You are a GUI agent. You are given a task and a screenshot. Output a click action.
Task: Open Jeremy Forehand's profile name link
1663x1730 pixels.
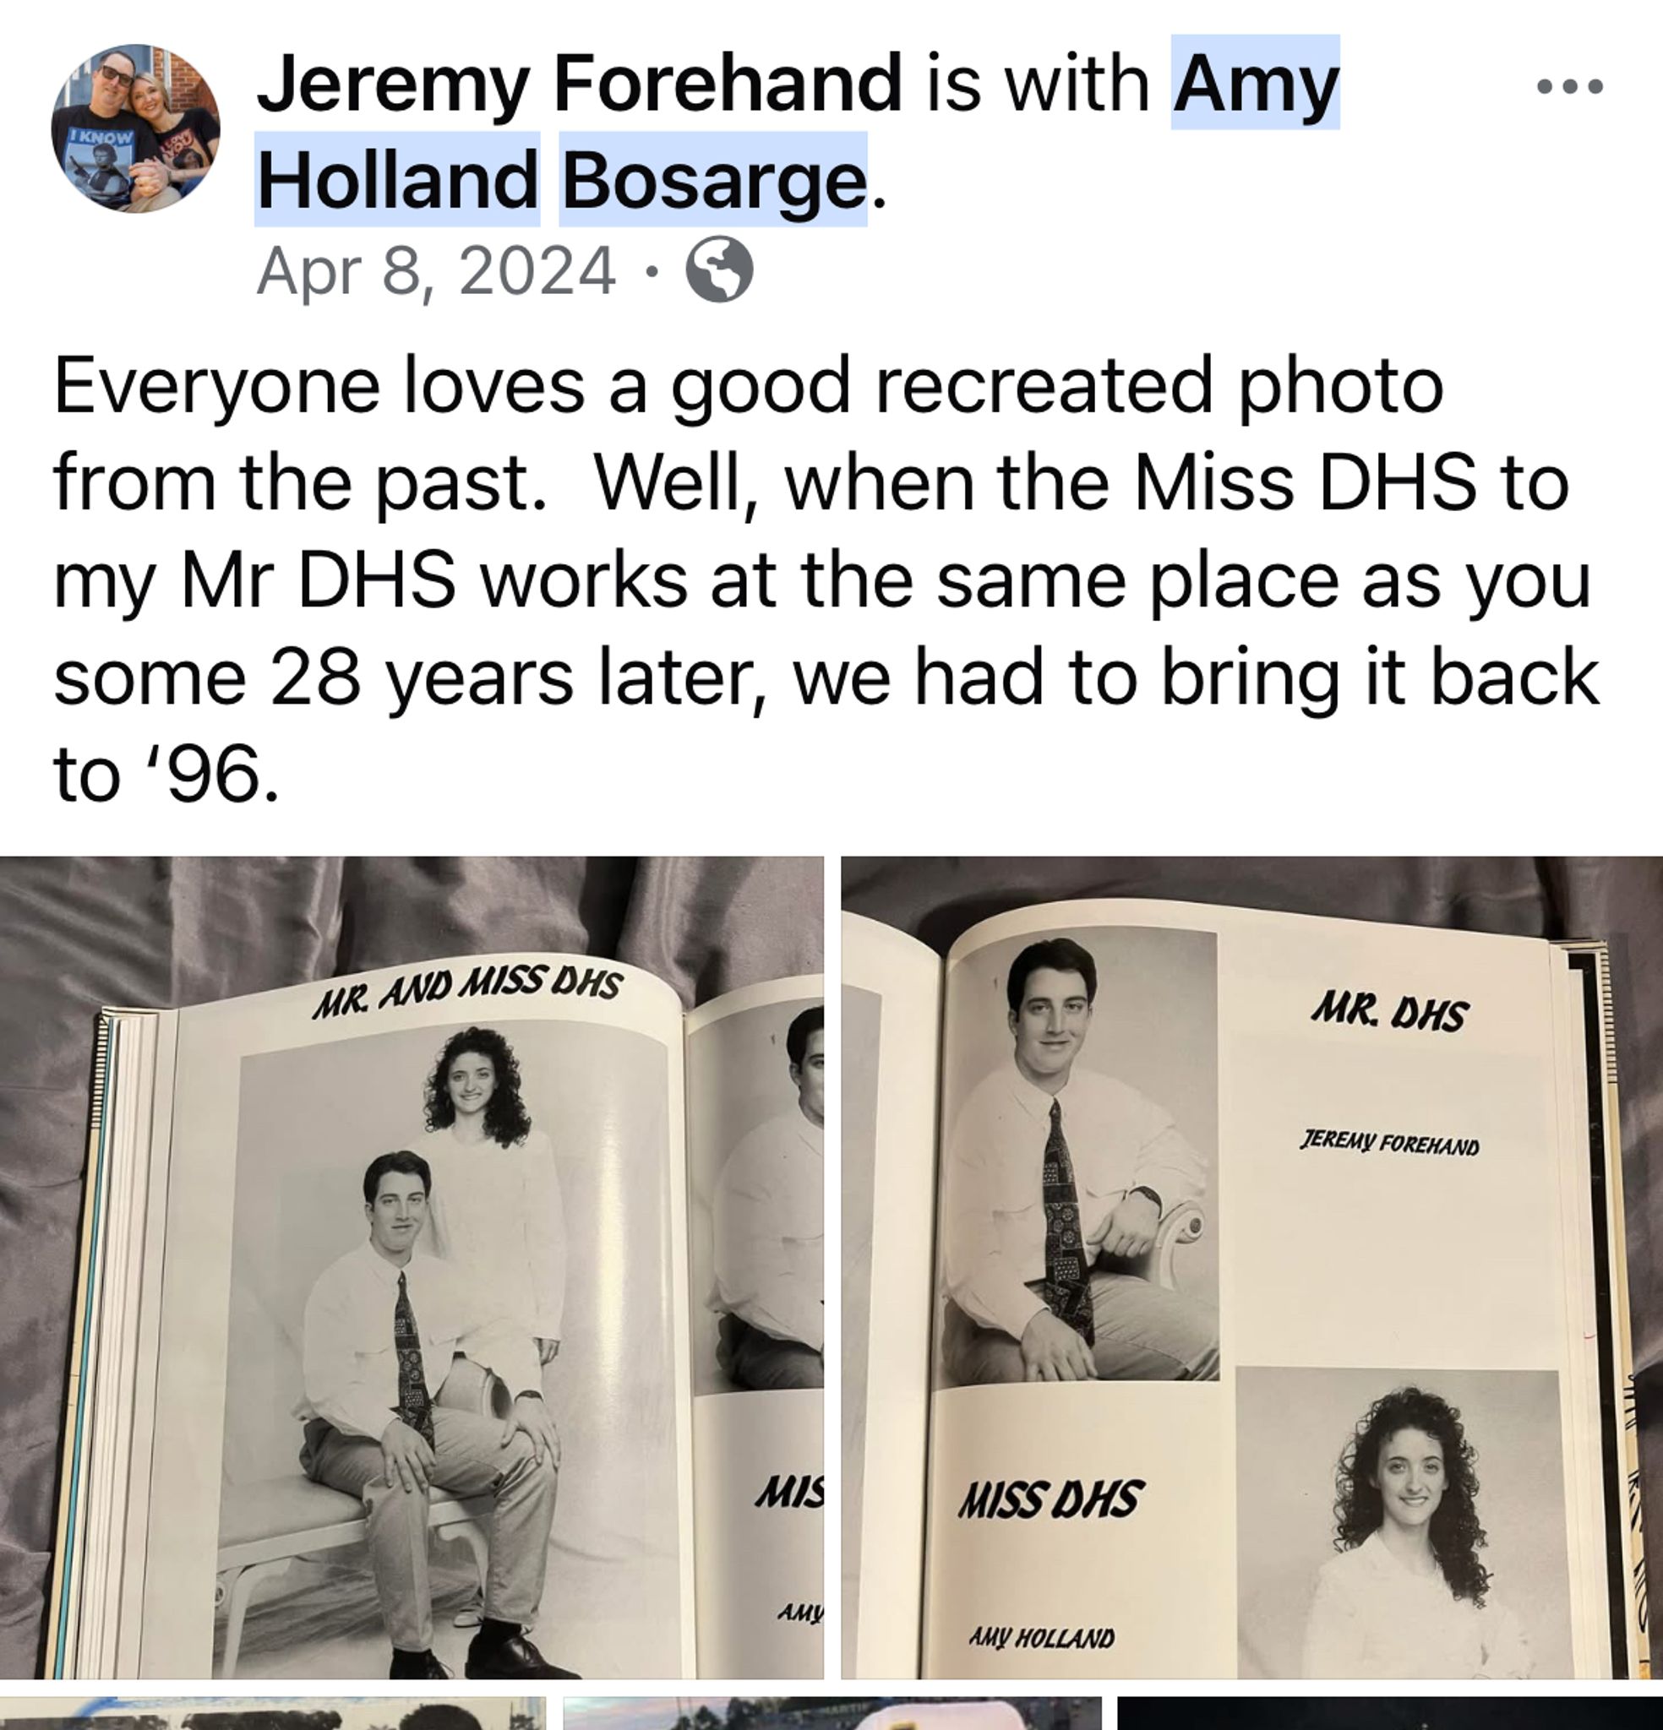click(580, 83)
